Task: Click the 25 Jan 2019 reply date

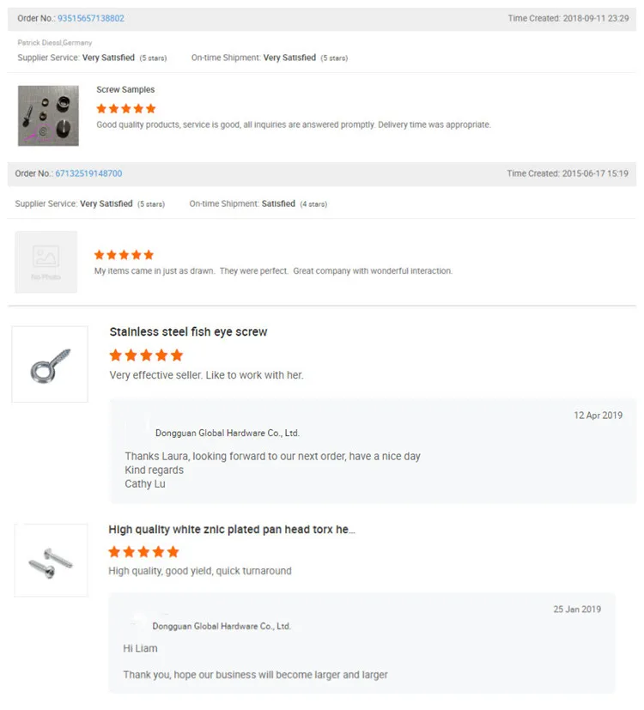Action: coord(577,610)
